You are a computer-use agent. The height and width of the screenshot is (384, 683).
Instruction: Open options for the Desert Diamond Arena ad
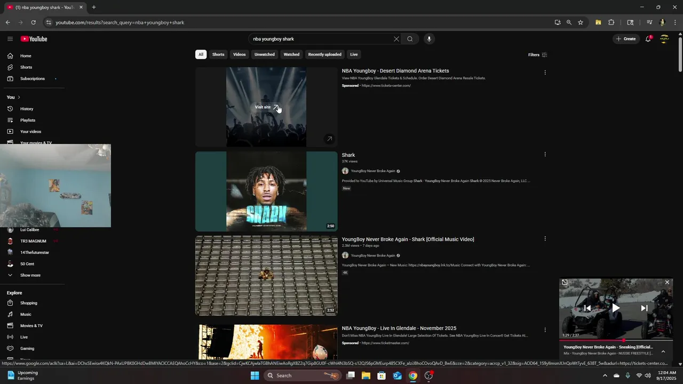[x=545, y=73]
